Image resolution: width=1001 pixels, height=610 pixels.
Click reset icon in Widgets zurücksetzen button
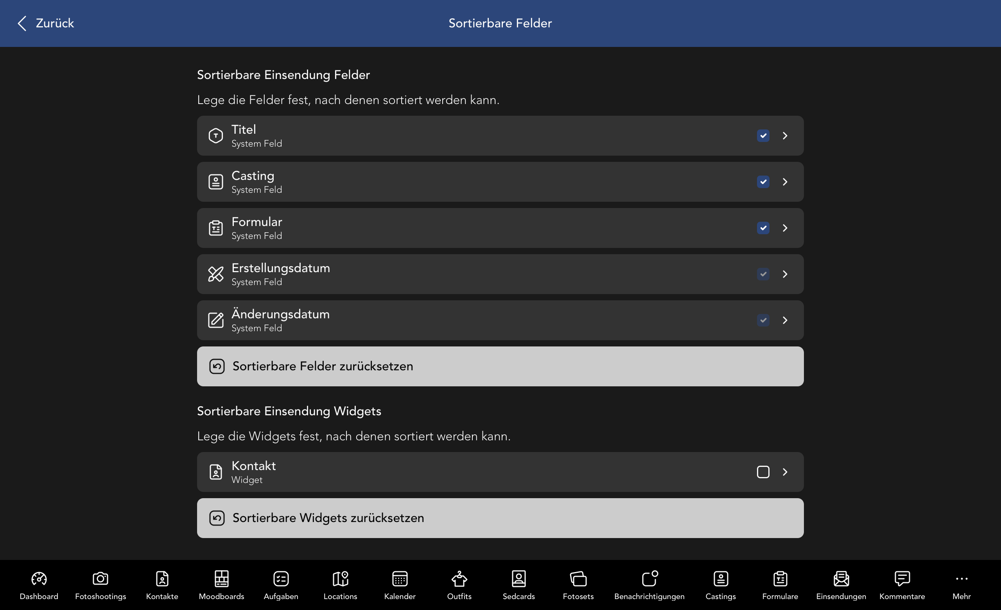coord(217,518)
